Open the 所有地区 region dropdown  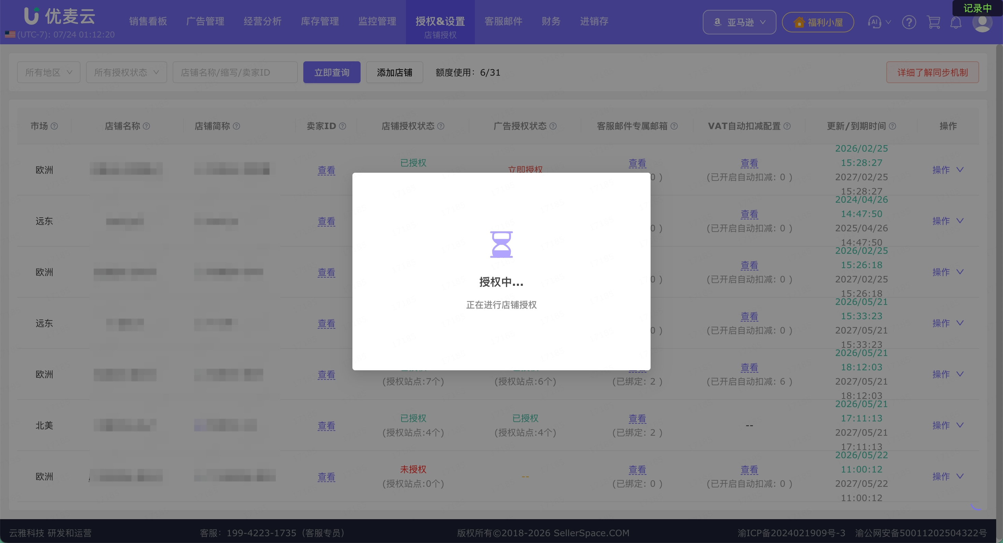click(x=49, y=72)
